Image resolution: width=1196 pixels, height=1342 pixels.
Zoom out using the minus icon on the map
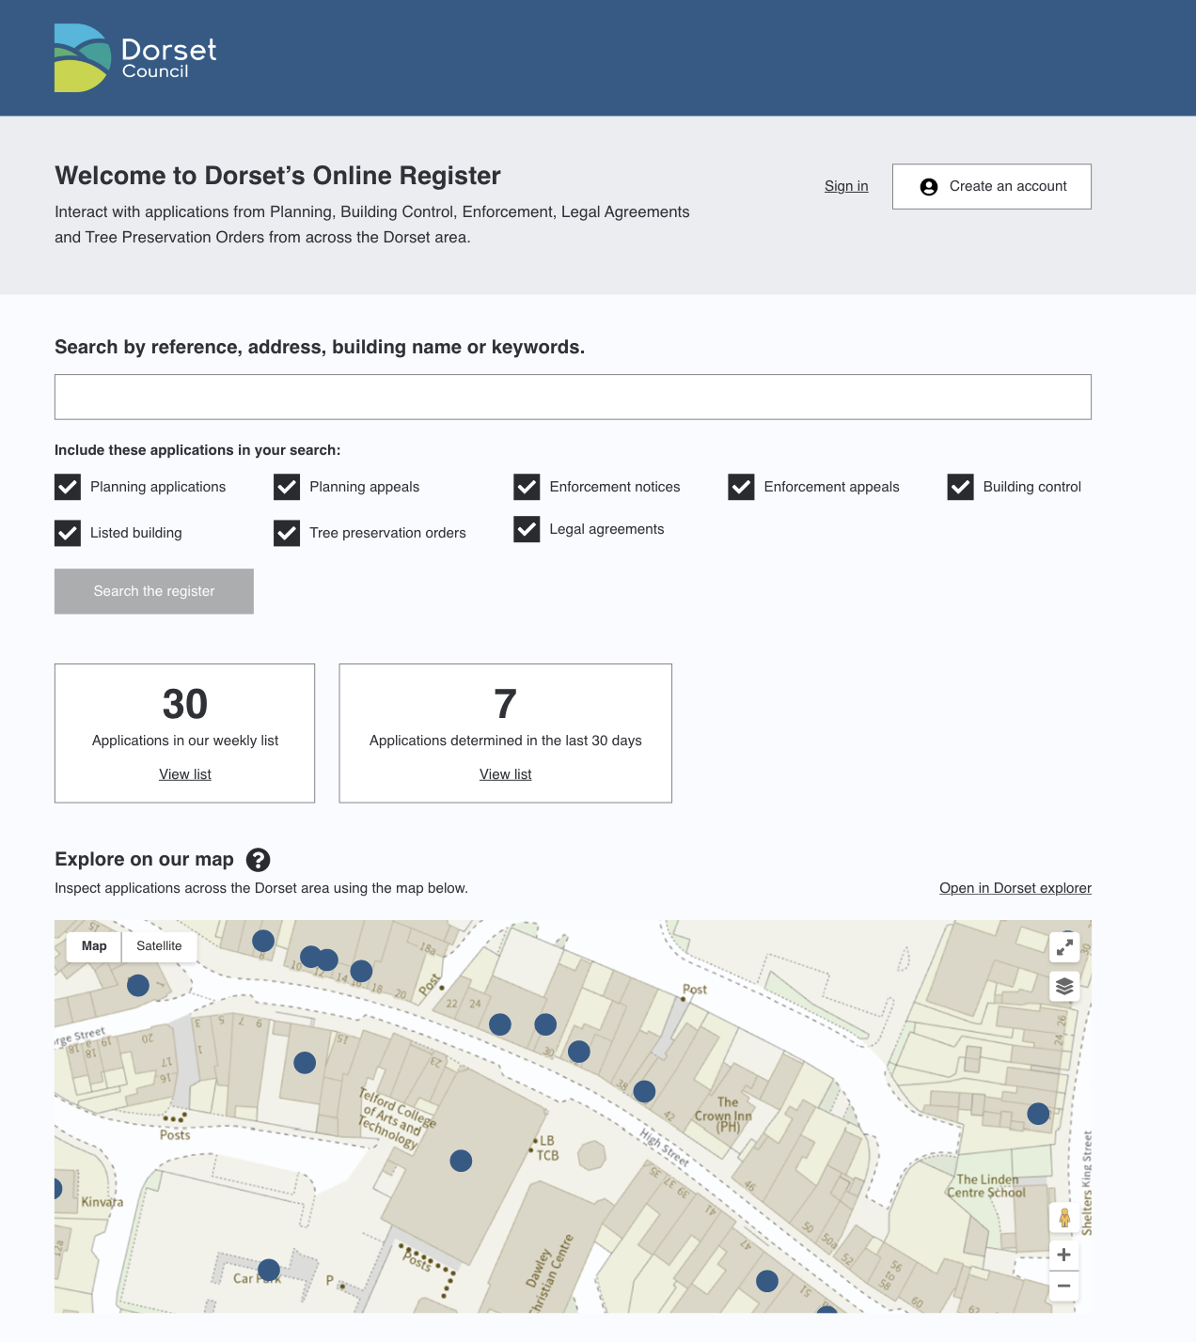click(1063, 1285)
